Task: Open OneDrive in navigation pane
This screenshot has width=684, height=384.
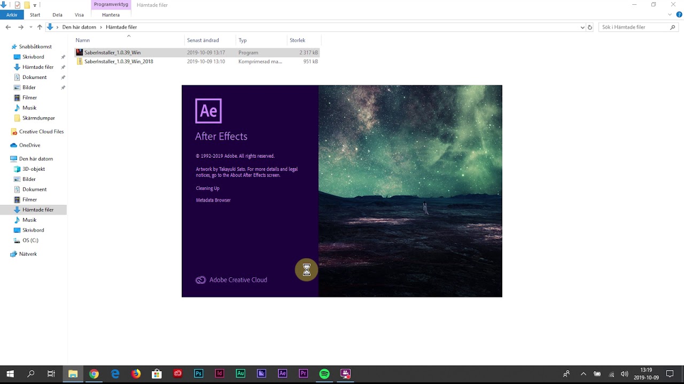Action: tap(29, 145)
